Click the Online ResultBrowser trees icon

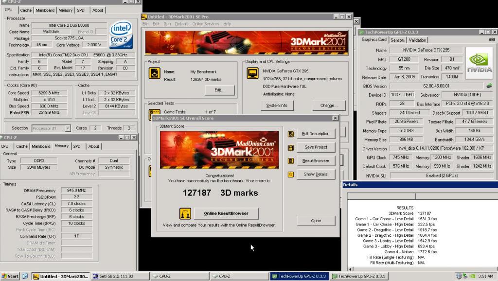(185, 214)
